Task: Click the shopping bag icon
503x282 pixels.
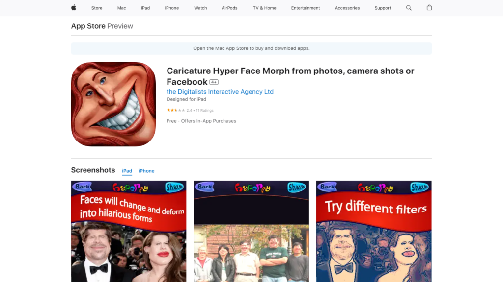Action: (429, 8)
